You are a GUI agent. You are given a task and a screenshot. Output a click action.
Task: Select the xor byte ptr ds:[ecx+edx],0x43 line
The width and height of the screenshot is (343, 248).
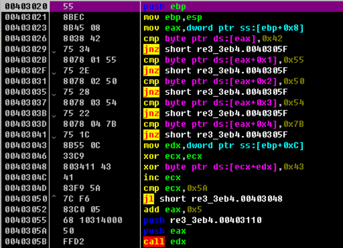tap(223, 167)
